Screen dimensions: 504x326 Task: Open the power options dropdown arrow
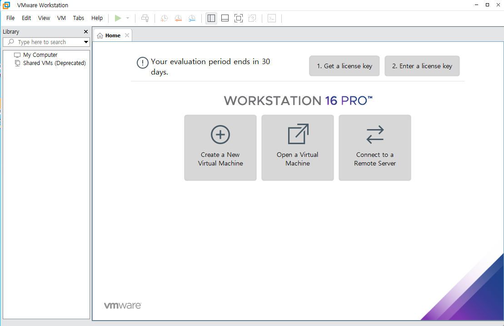point(128,18)
